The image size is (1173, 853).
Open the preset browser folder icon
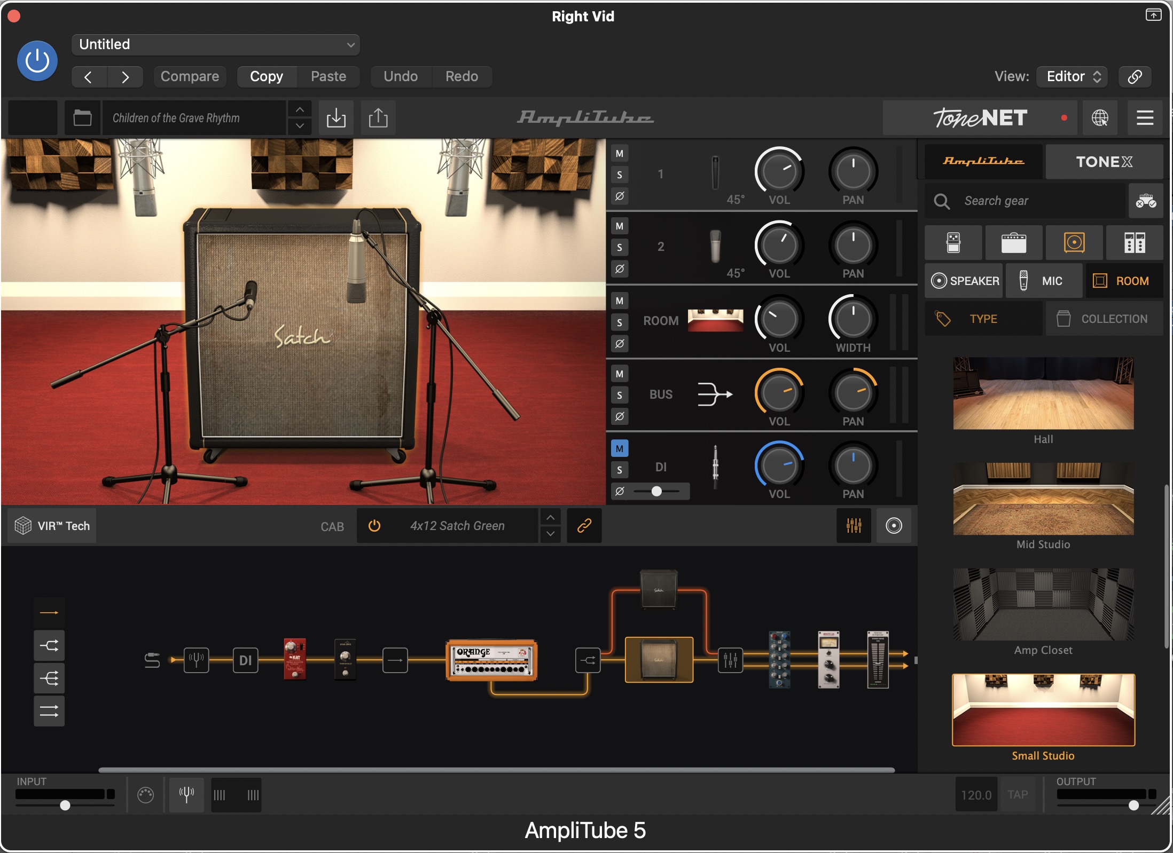coord(82,118)
